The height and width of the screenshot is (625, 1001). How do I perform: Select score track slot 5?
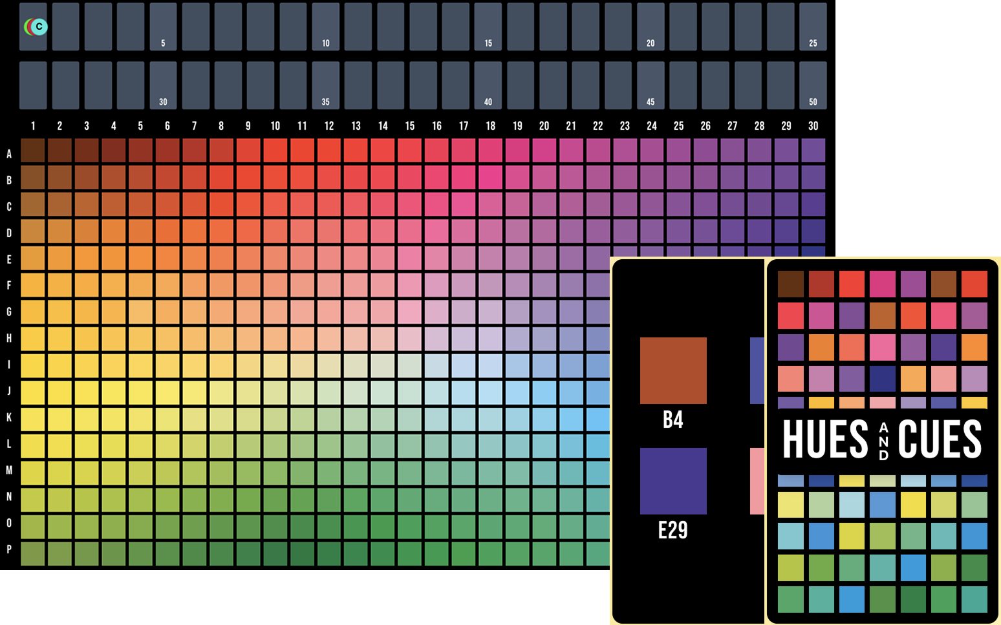[x=163, y=26]
